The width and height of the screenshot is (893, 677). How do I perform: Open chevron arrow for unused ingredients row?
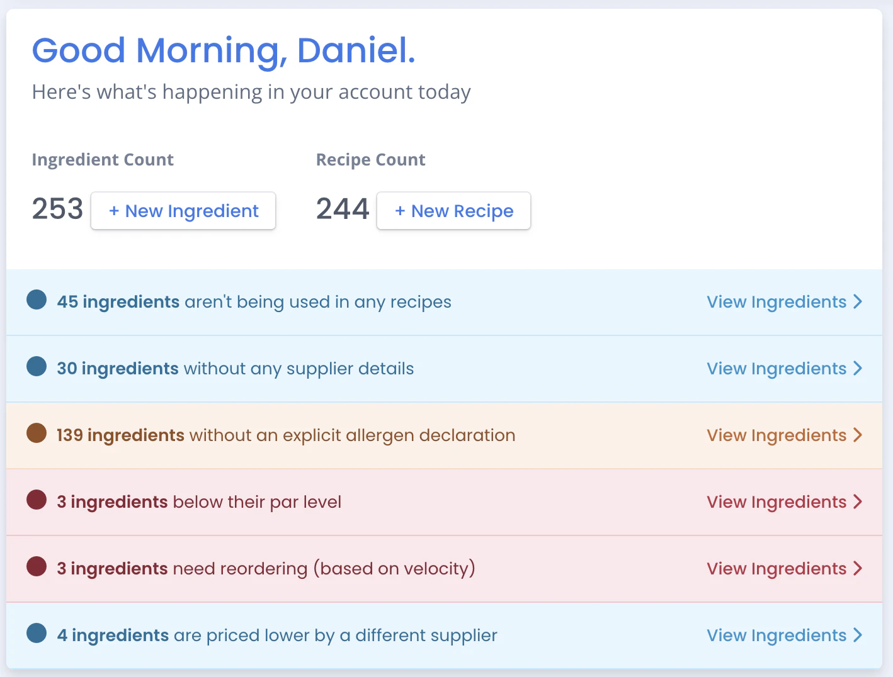(x=857, y=302)
